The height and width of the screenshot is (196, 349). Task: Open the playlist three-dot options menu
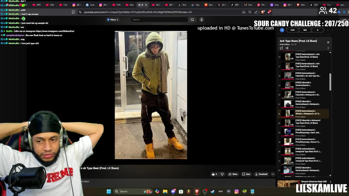tap(328, 48)
